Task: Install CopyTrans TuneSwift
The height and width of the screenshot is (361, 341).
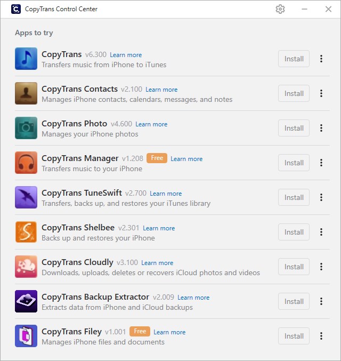Action: click(294, 197)
